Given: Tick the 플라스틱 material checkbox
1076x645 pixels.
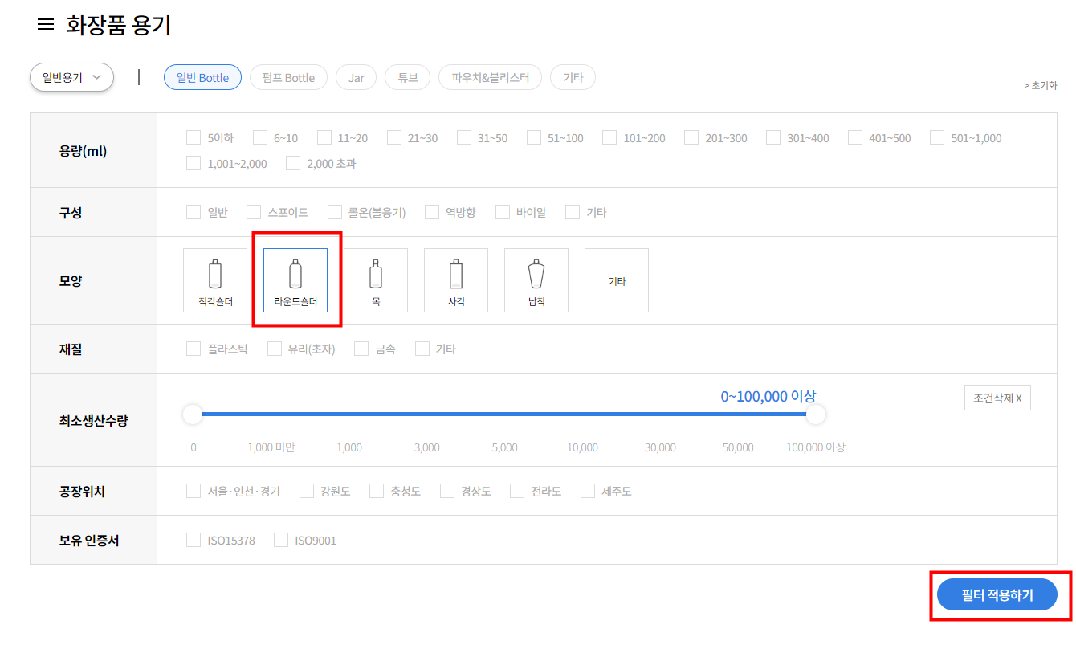Looking at the screenshot, I should click(194, 349).
